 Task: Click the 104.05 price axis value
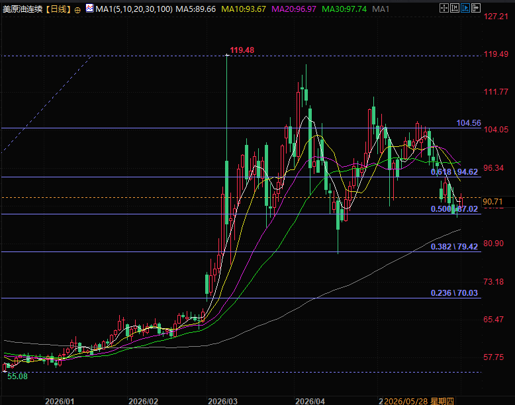pyautogui.click(x=496, y=130)
